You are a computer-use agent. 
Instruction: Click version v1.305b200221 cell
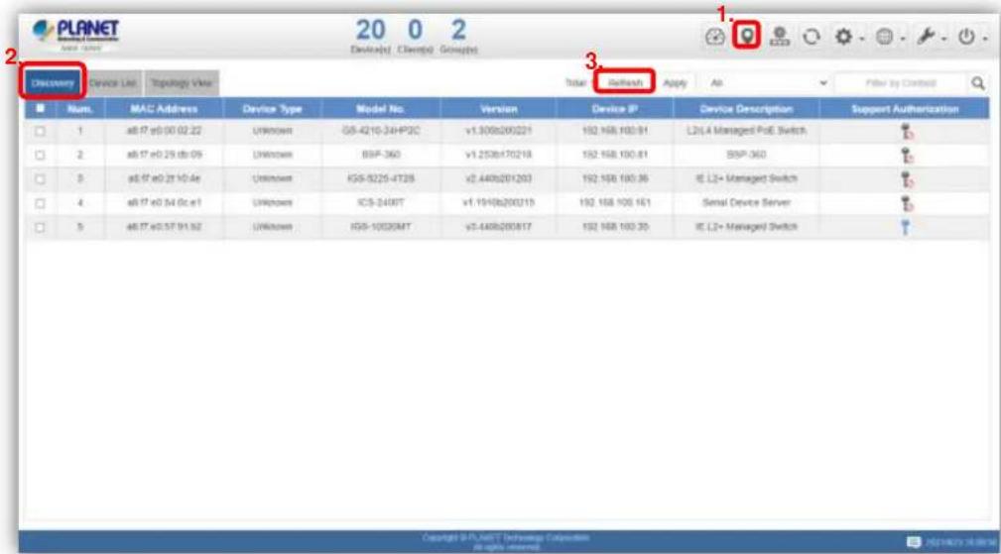click(x=499, y=131)
